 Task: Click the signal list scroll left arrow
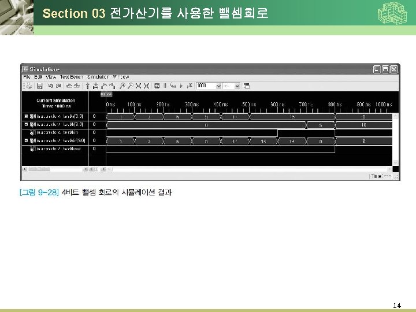click(25, 169)
